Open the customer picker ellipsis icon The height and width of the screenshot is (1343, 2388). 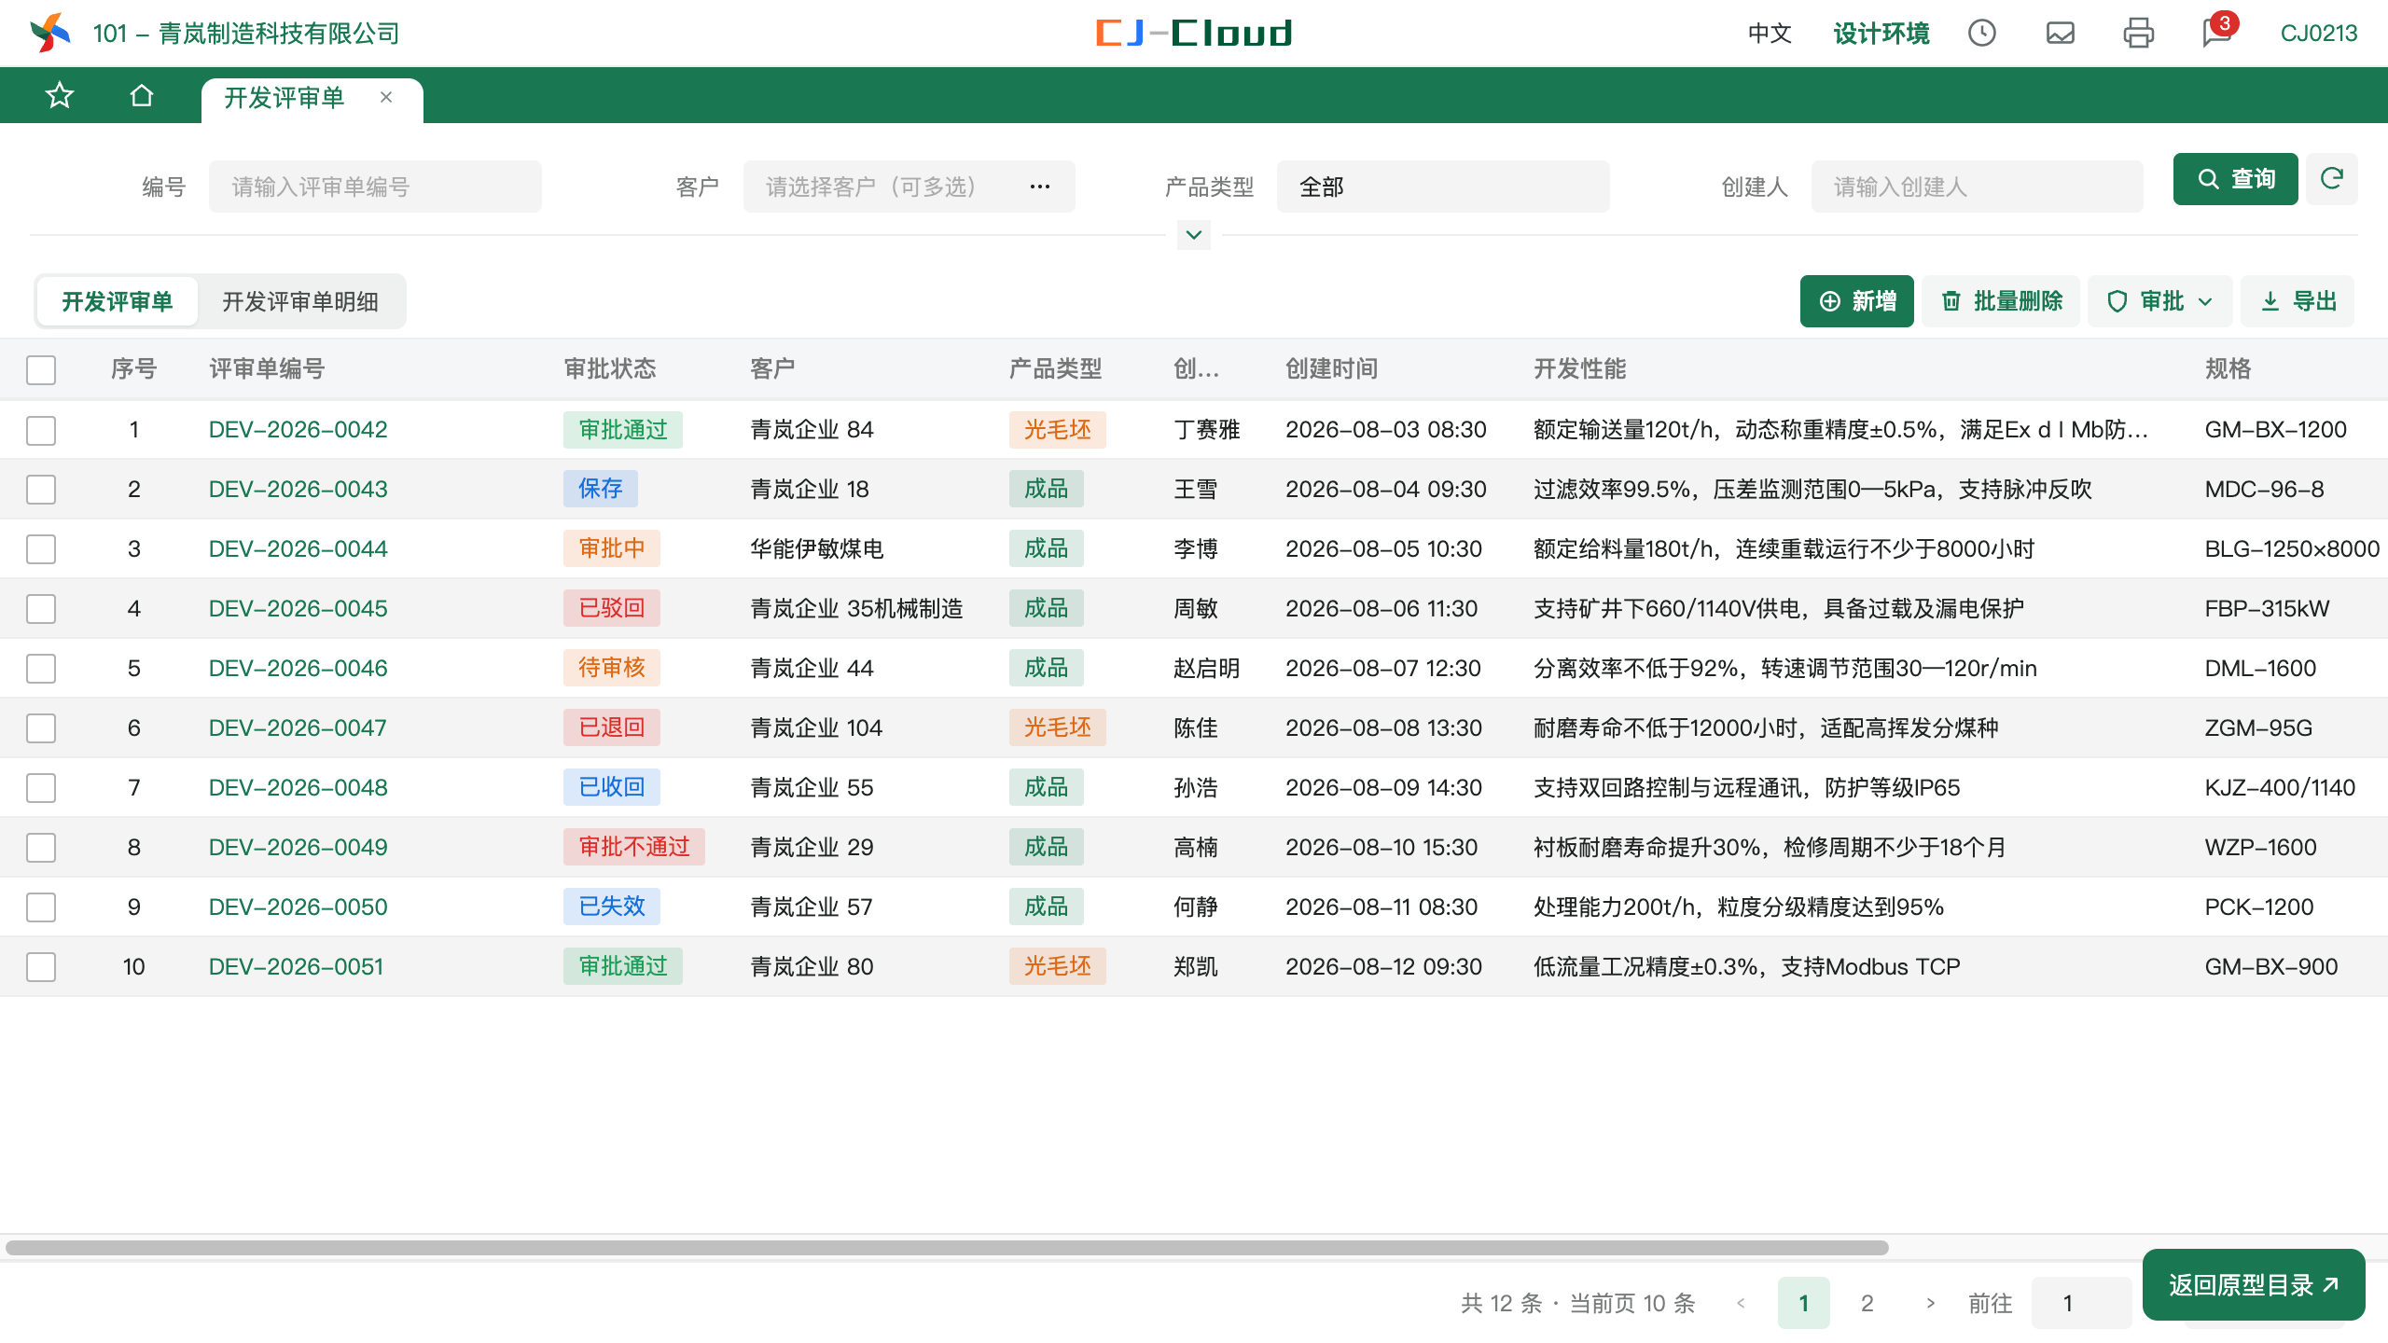[x=1040, y=187]
